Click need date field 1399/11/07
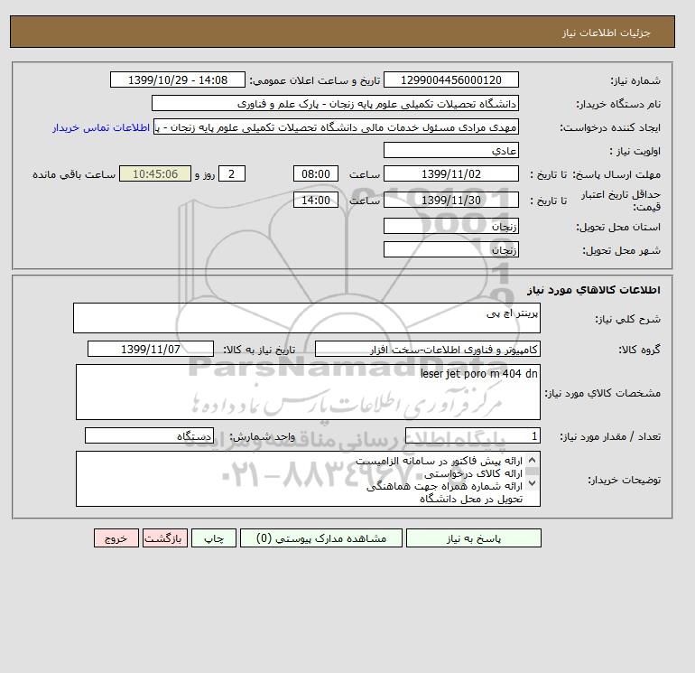The image size is (695, 673). pos(151,349)
